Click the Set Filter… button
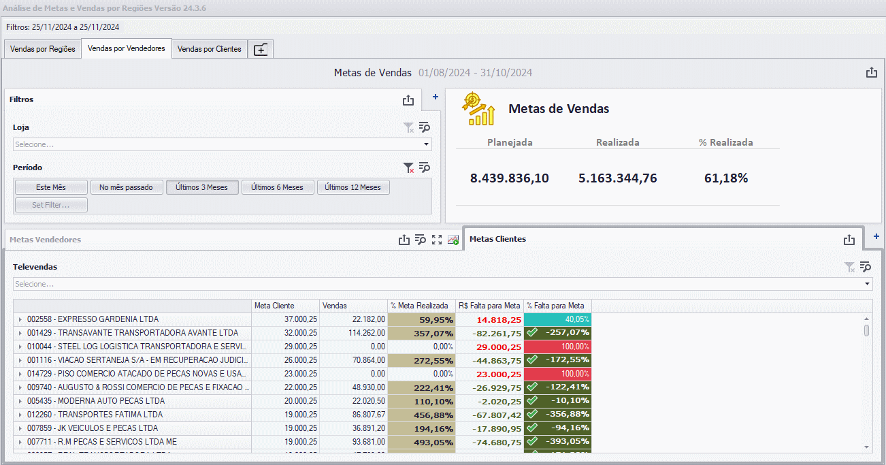Viewport: 886px width, 465px height. pyautogui.click(x=51, y=205)
